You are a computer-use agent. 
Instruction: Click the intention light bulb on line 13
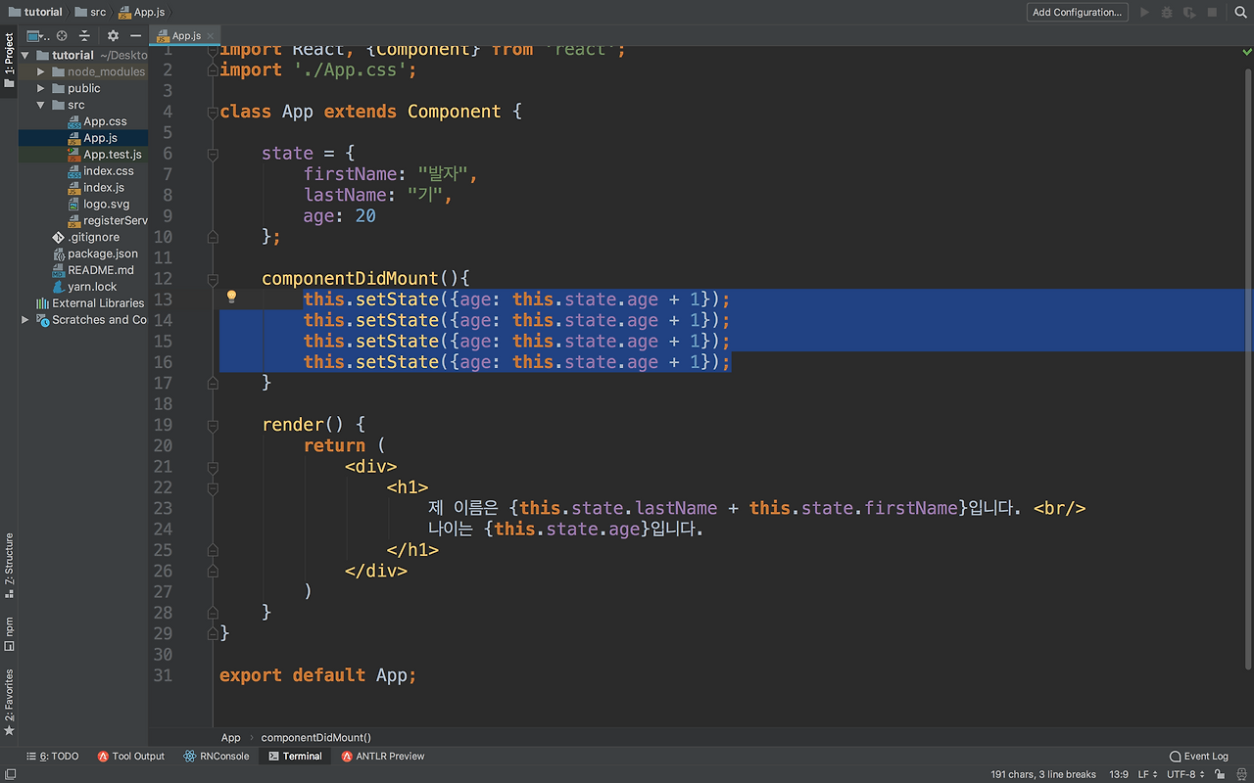tap(232, 297)
